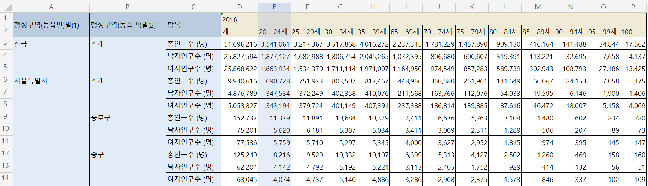Screen dimensions: 648x186
Task: Click 총인구수 (명) in row 9
Action: (194, 117)
